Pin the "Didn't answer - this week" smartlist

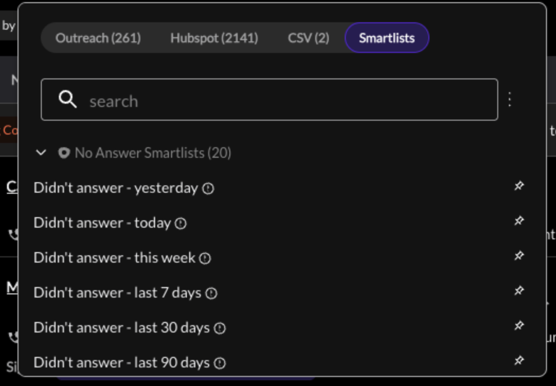point(519,256)
